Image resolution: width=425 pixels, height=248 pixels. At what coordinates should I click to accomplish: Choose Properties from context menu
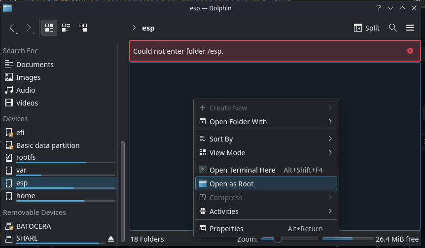click(266, 229)
